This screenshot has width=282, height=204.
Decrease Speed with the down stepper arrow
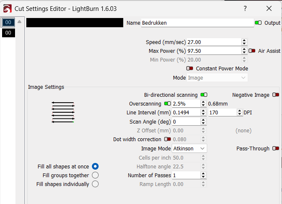(x=244, y=44)
